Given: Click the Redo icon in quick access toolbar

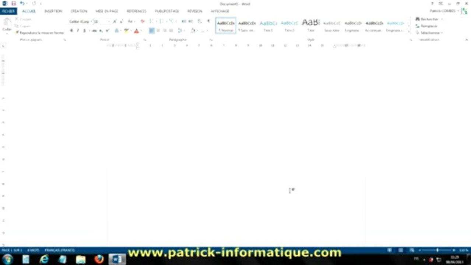Looking at the screenshot, I should pyautogui.click(x=34, y=3).
